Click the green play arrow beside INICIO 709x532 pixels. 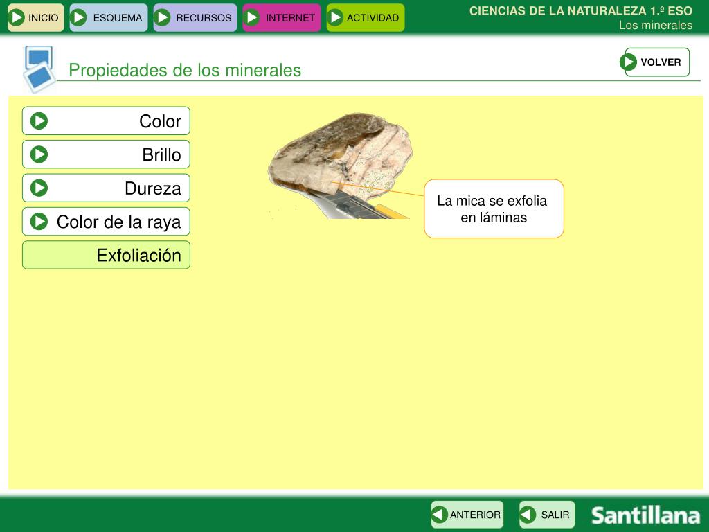click(17, 17)
